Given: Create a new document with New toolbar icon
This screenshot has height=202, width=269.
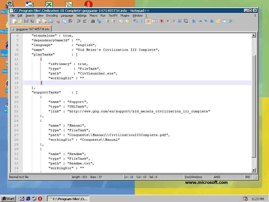Looking at the screenshot, I should (x=14, y=21).
